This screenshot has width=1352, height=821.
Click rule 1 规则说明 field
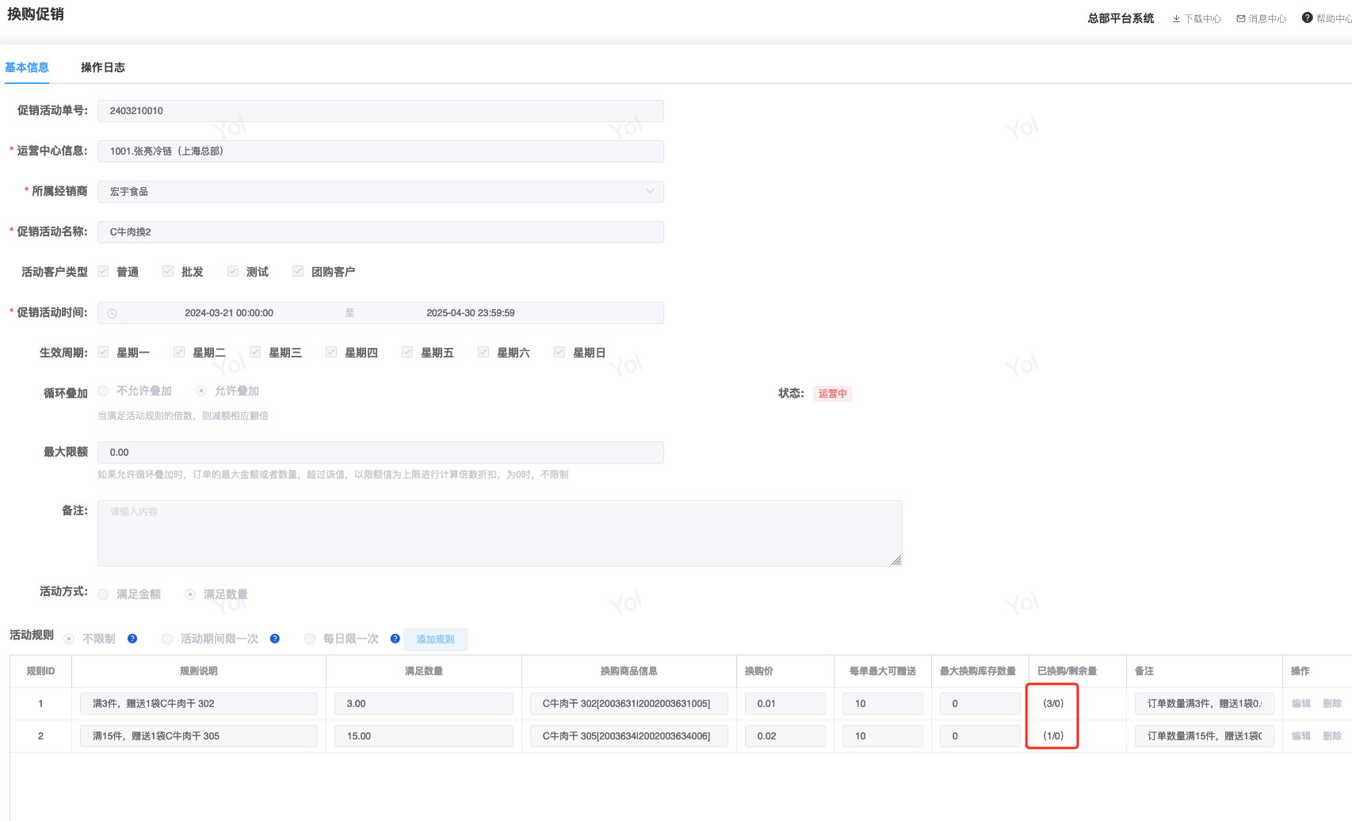tap(199, 704)
